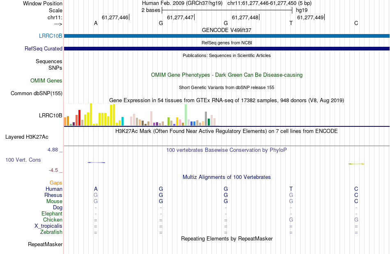
Task: Click the Publications: Sequences in Scientific Articles title
Action: [227, 55]
